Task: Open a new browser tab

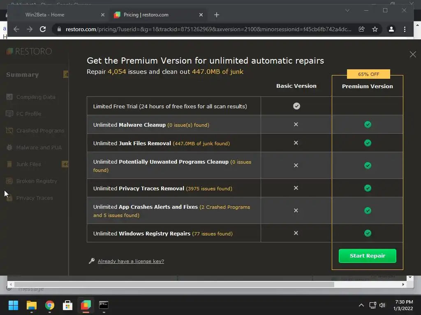Action: (x=217, y=15)
